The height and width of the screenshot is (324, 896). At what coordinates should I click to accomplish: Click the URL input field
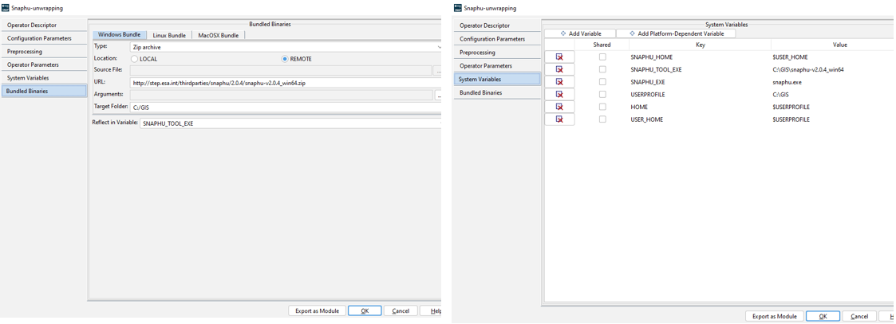(x=286, y=83)
